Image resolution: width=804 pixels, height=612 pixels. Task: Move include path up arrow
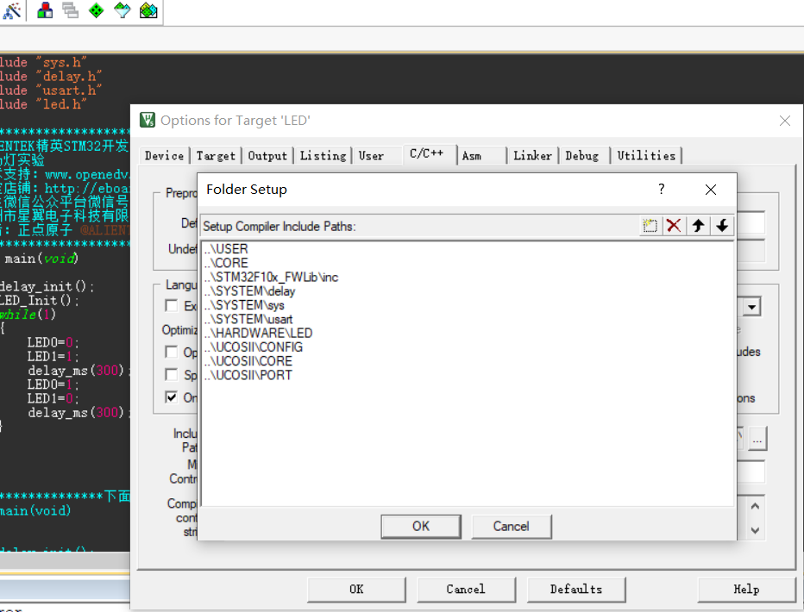698,225
